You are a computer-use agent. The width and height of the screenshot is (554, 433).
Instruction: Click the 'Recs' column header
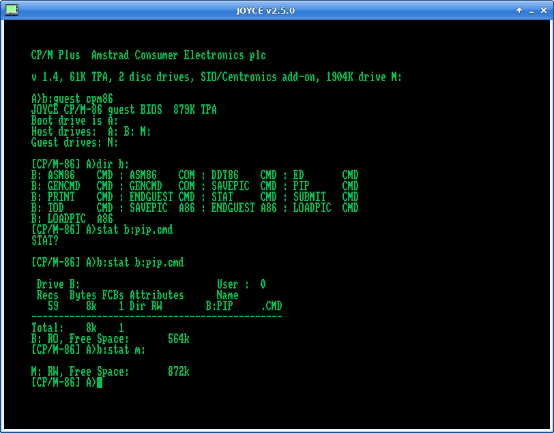47,295
